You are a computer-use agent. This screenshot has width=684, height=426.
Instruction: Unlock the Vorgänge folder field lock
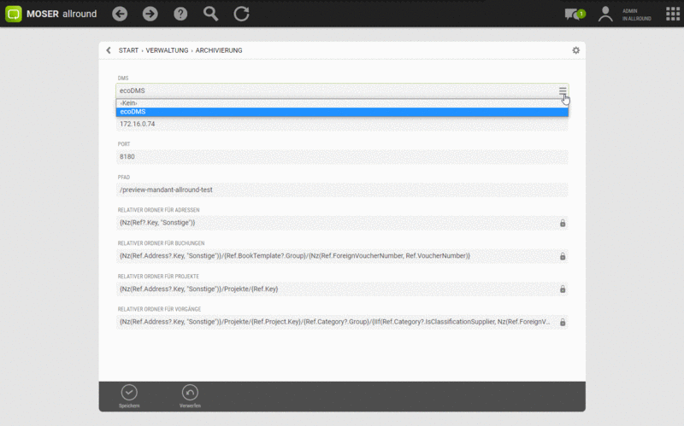click(x=563, y=323)
